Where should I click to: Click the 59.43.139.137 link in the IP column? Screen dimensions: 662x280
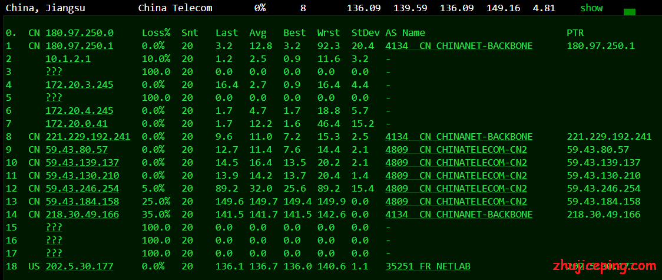(x=82, y=163)
